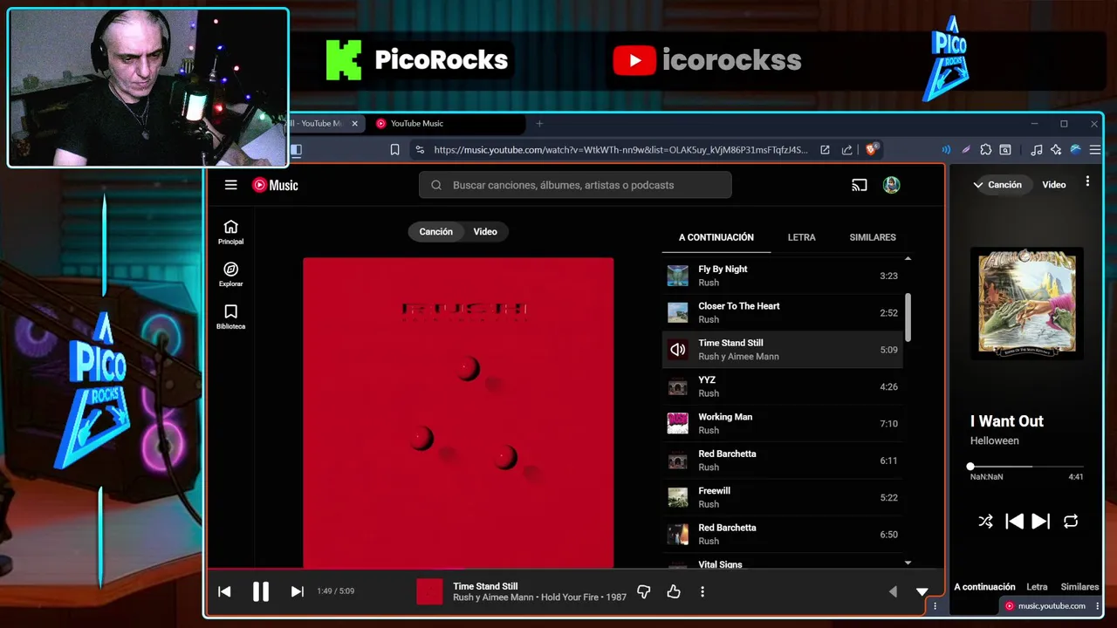
Task: Play Freewill from the queue
Action: [783, 497]
